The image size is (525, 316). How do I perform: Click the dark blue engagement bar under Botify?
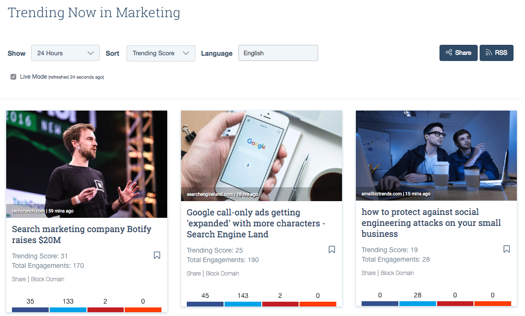[31, 310]
